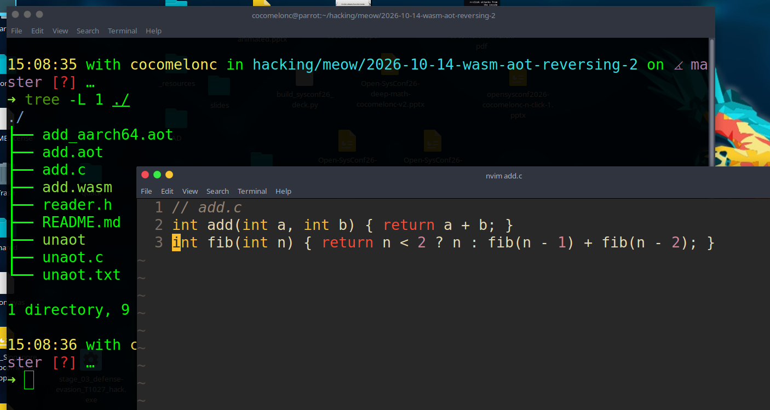Click "unaot.txt" in the tree listing
The image size is (770, 410).
82,275
